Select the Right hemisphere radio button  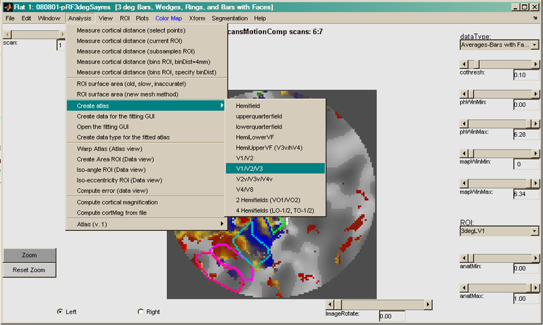[141, 311]
